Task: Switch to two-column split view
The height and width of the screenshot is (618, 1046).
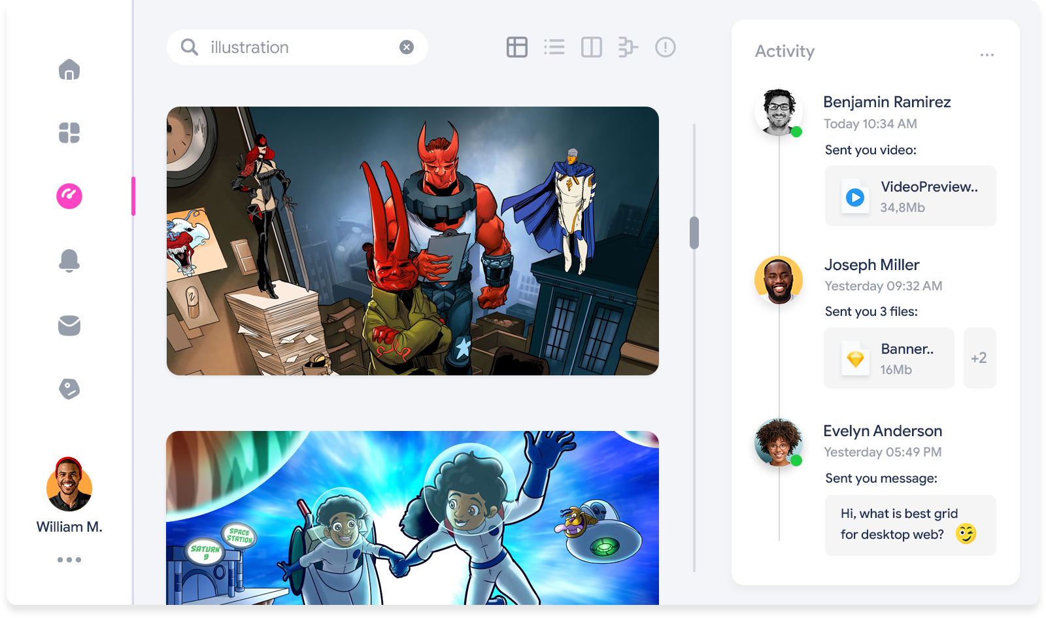Action: tap(592, 47)
